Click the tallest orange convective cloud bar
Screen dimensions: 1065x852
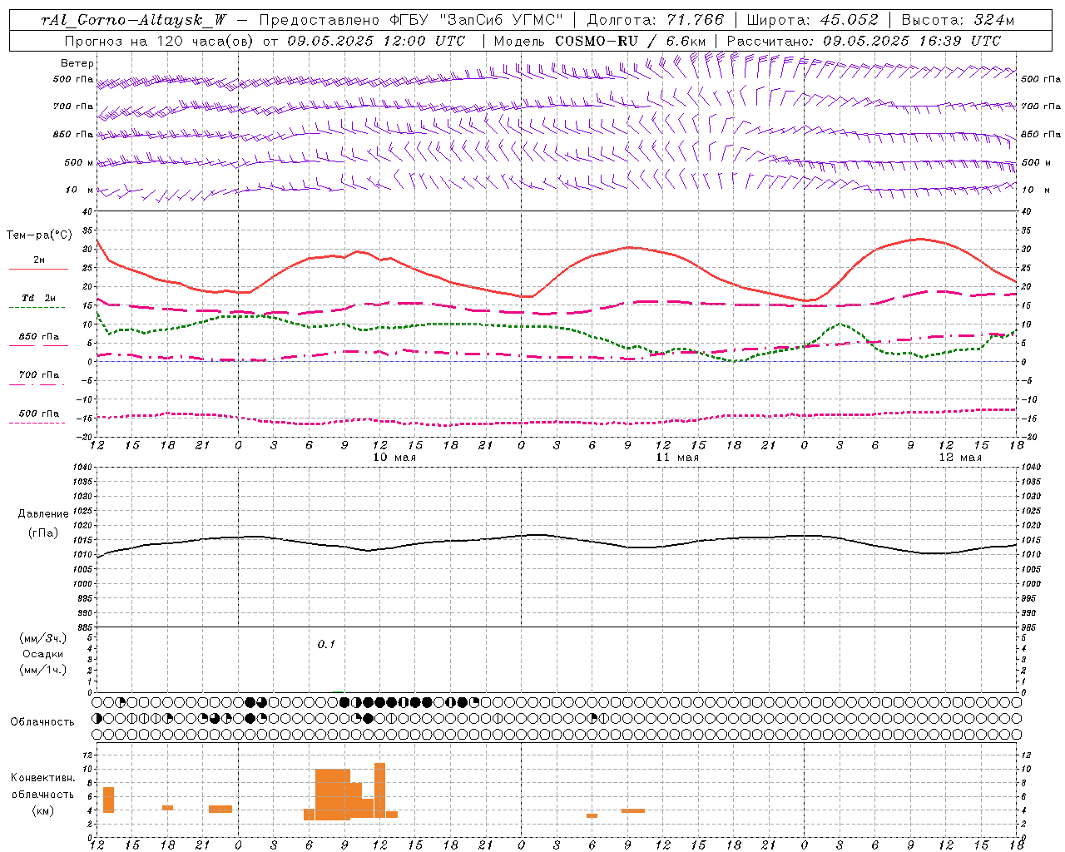click(379, 790)
